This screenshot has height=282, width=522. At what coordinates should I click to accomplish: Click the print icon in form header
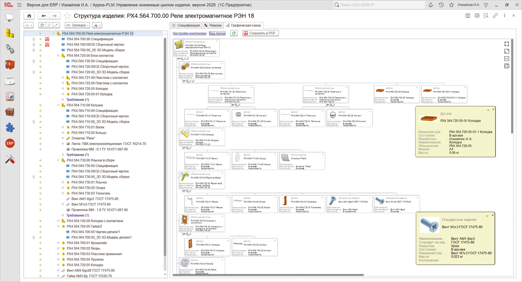click(x=477, y=16)
